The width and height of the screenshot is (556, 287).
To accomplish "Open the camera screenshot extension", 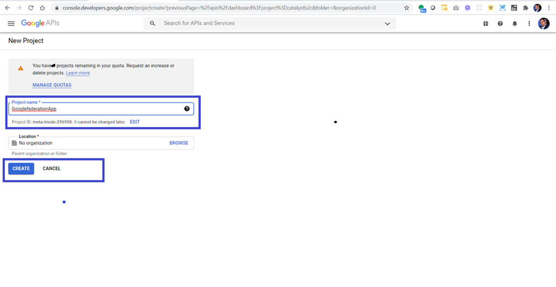I will 456,8.
